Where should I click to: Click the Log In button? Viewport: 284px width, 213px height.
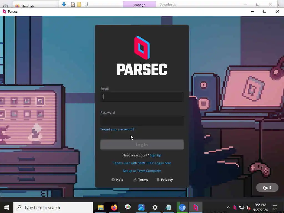point(142,144)
